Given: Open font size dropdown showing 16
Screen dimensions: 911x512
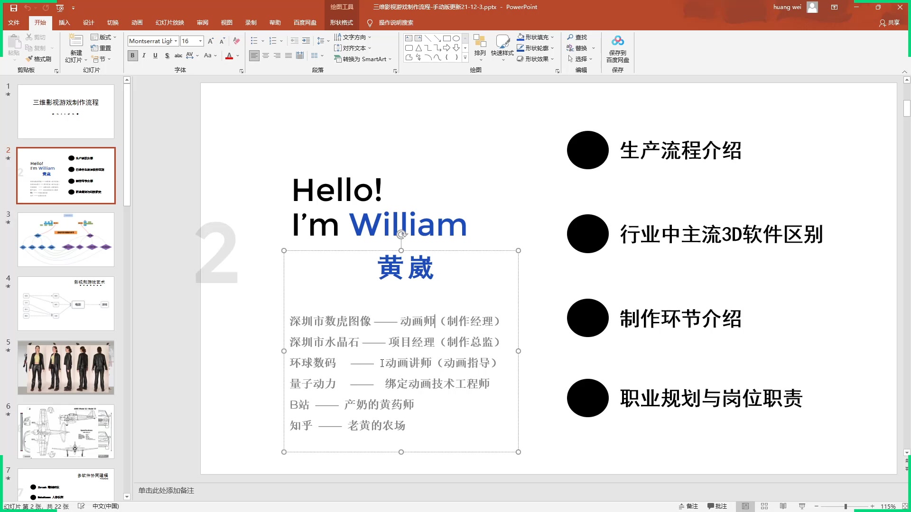Looking at the screenshot, I should coord(200,41).
